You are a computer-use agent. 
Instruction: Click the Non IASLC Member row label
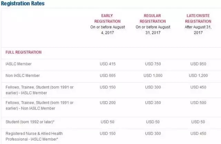[23, 76]
